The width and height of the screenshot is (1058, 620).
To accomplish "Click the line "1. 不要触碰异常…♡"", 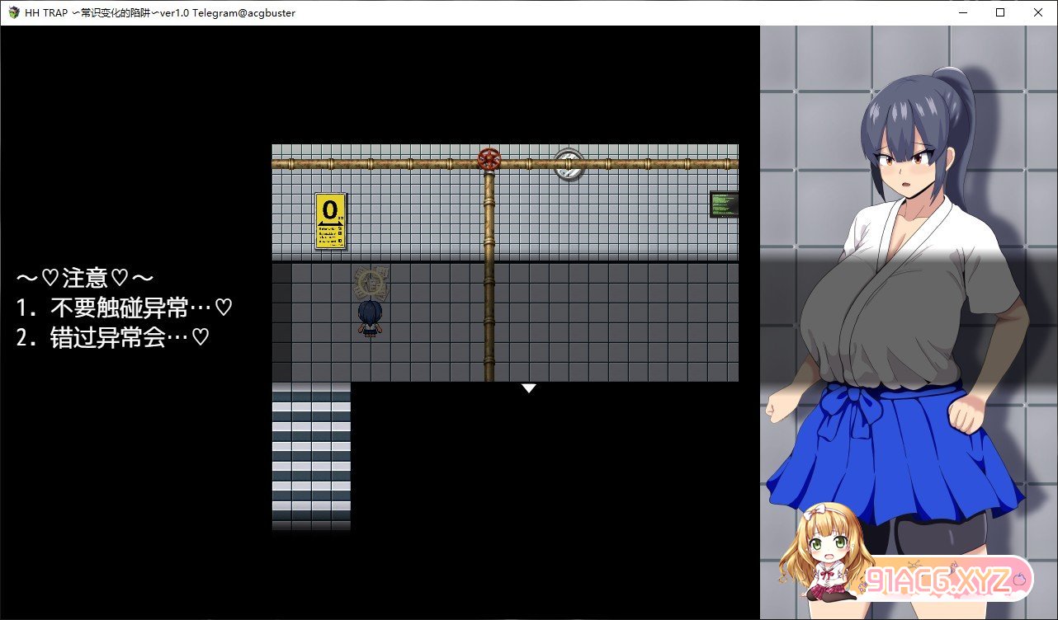I will (x=124, y=308).
